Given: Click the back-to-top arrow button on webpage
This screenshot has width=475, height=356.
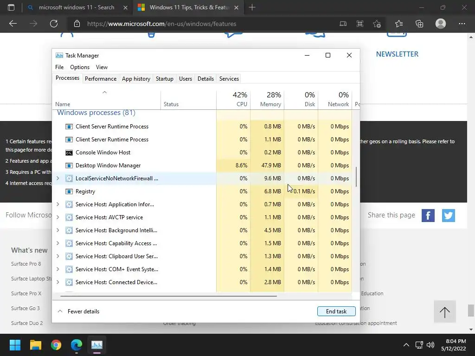Looking at the screenshot, I should point(445,312).
